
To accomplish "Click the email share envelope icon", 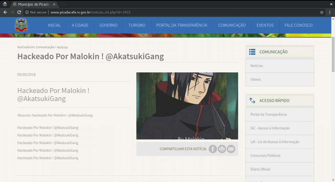I will 231,149.
